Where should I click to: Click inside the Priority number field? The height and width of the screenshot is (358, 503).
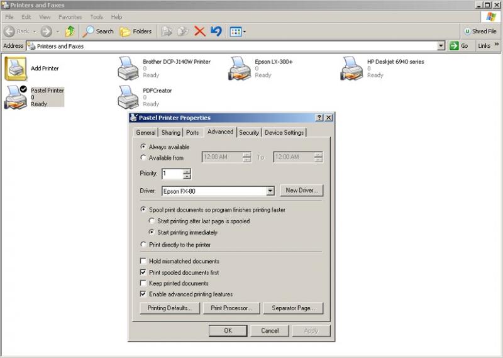click(172, 174)
